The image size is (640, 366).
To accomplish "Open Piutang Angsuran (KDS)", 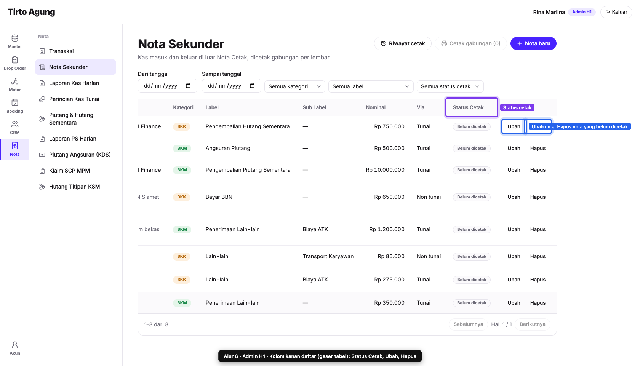I will (x=75, y=155).
